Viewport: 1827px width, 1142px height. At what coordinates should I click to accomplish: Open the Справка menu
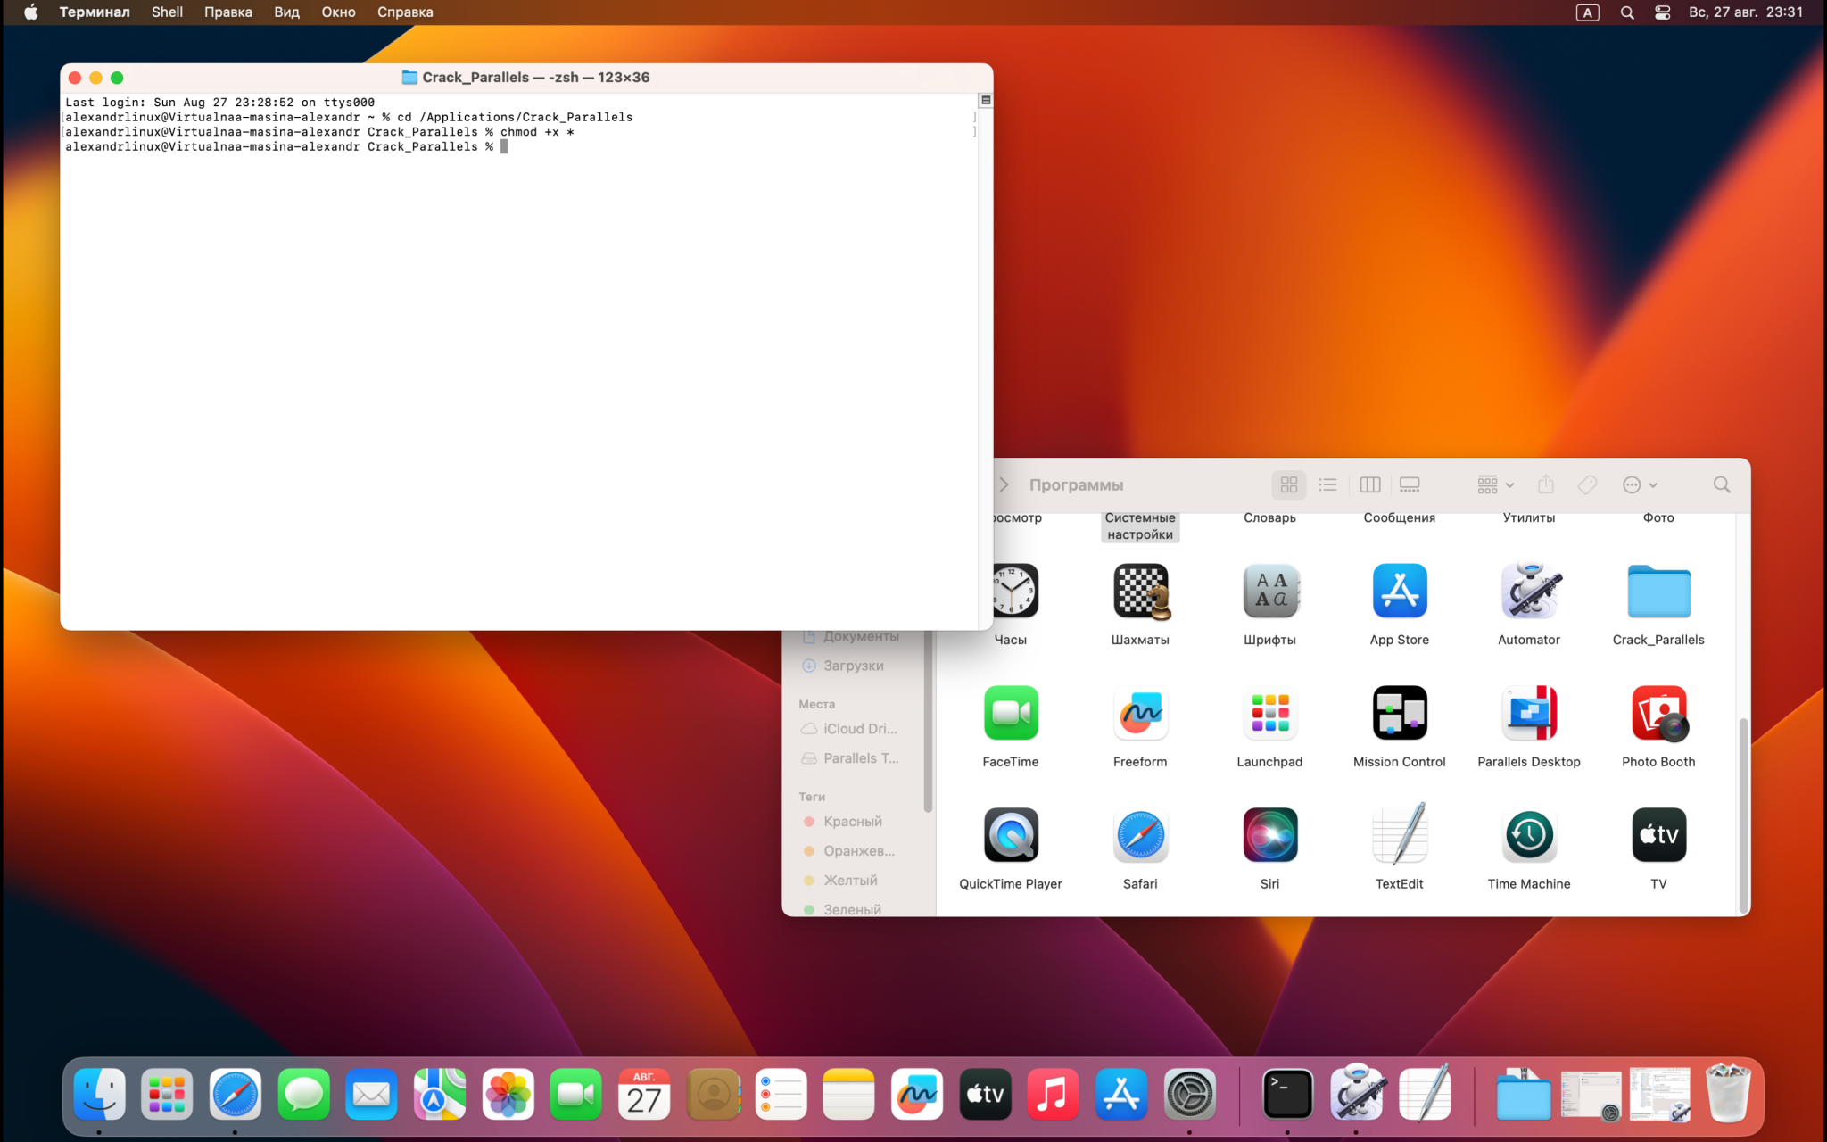pos(405,12)
